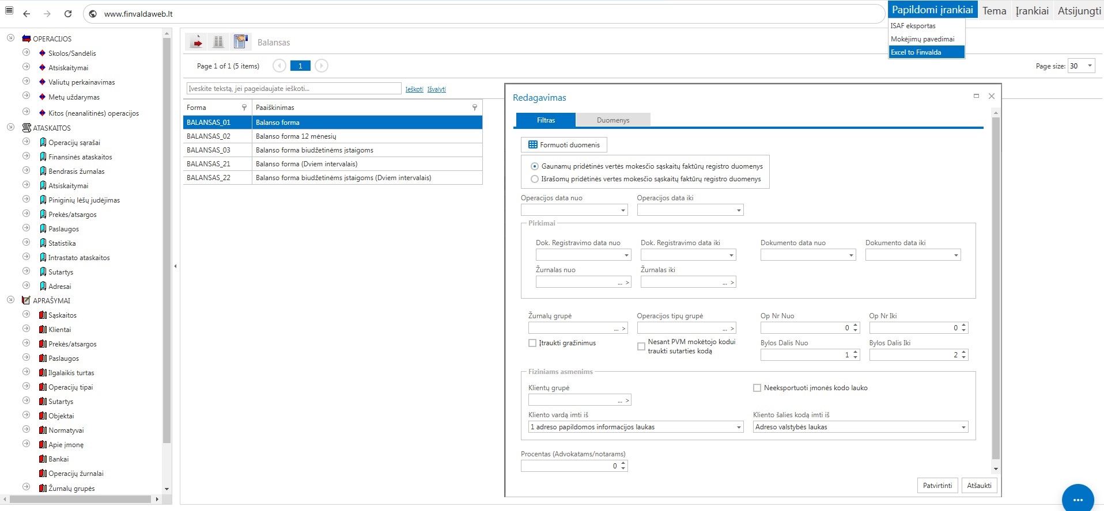Switch to the Duomenys tab
This screenshot has width=1104, height=511.
[x=613, y=120]
